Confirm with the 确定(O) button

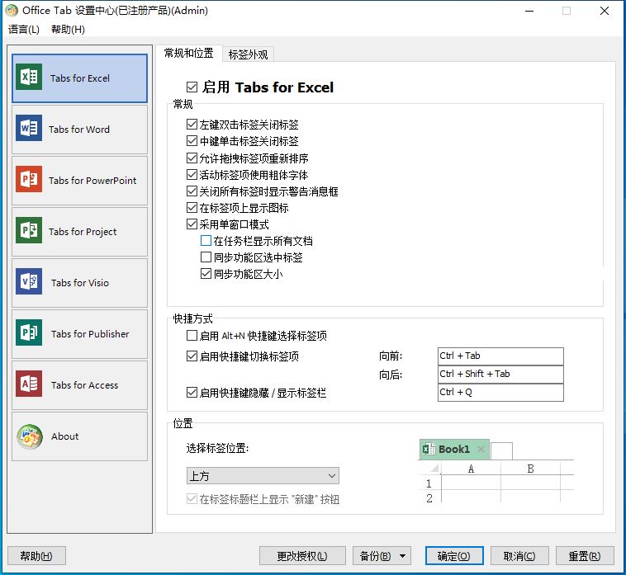tap(454, 556)
